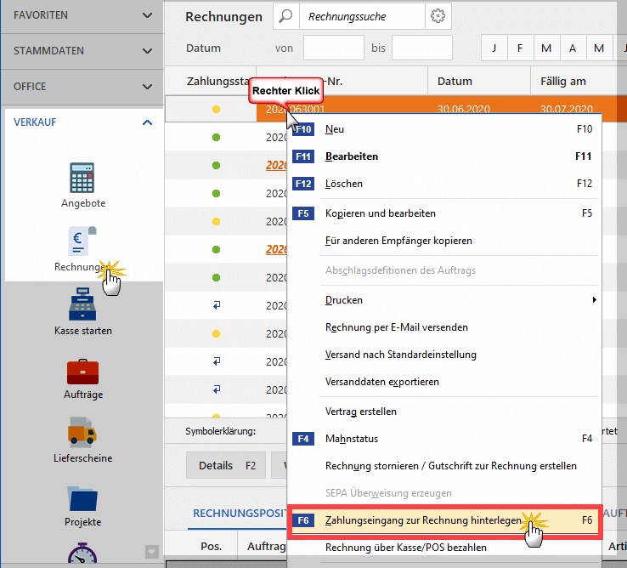Select Rechnung stornieren / Gutschrift erstellen

point(444,466)
